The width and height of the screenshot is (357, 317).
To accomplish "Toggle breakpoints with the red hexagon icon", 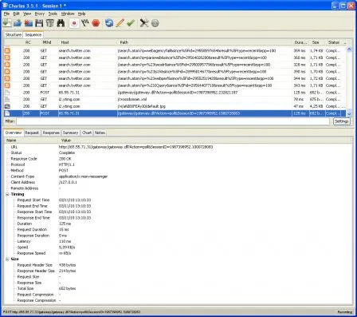I will click(x=96, y=23).
